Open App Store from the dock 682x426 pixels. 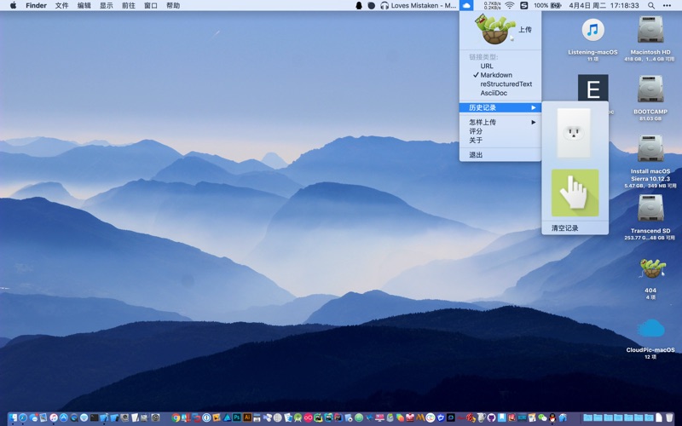(x=63, y=417)
